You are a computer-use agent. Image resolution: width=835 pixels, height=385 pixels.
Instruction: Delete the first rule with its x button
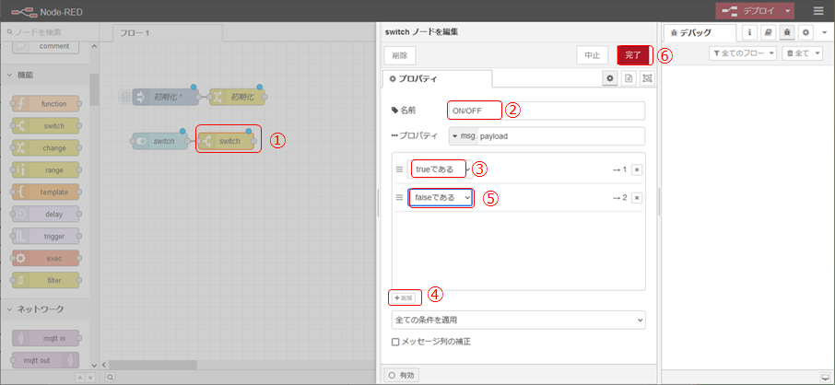636,169
